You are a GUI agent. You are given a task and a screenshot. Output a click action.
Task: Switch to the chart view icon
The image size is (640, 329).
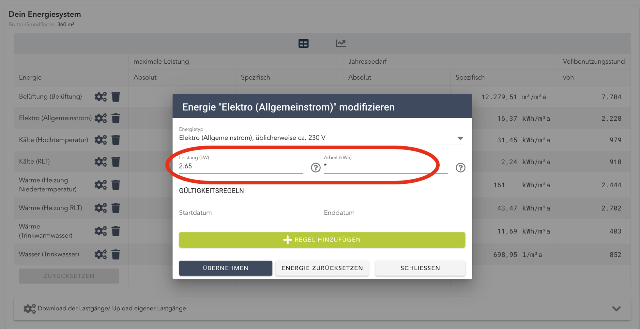pyautogui.click(x=341, y=43)
